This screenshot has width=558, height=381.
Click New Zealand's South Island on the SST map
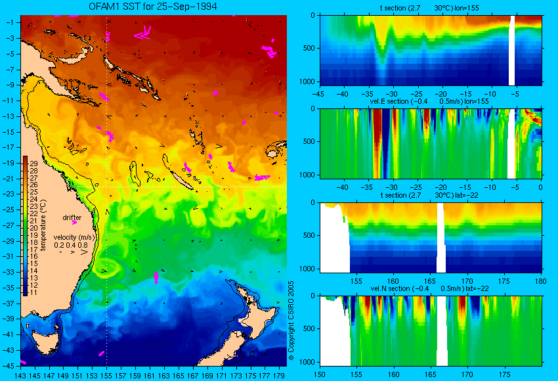pyautogui.click(x=223, y=349)
